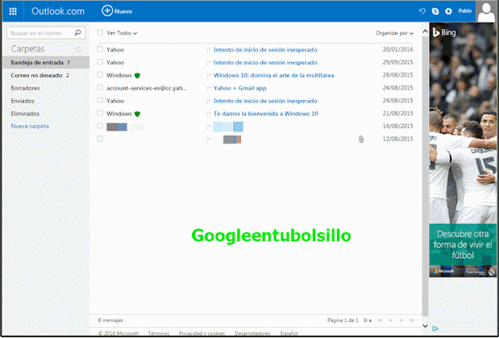Click the Español language link

[289, 333]
